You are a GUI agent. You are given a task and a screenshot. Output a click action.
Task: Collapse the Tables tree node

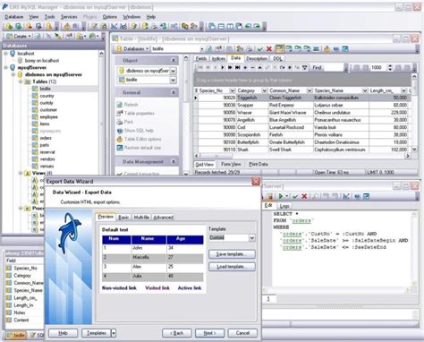point(21,81)
